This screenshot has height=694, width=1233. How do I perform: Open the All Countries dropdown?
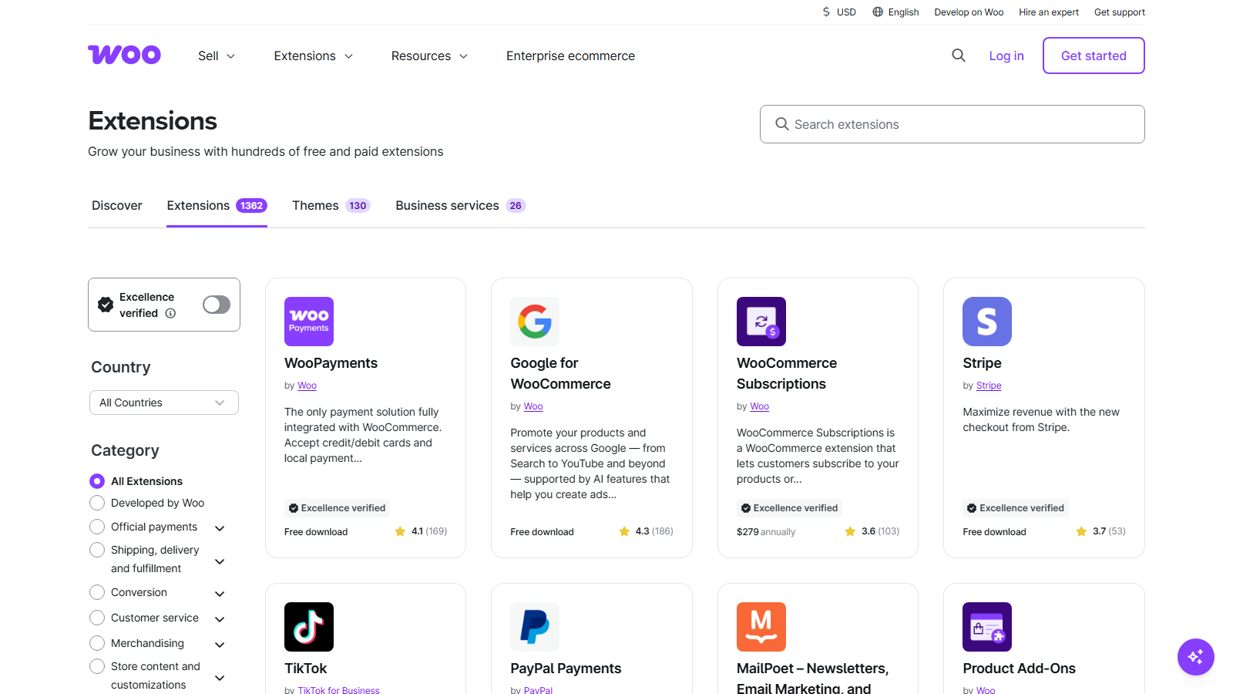pyautogui.click(x=163, y=403)
